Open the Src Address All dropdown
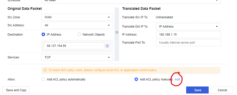This screenshot has width=237, height=95. [77, 25]
